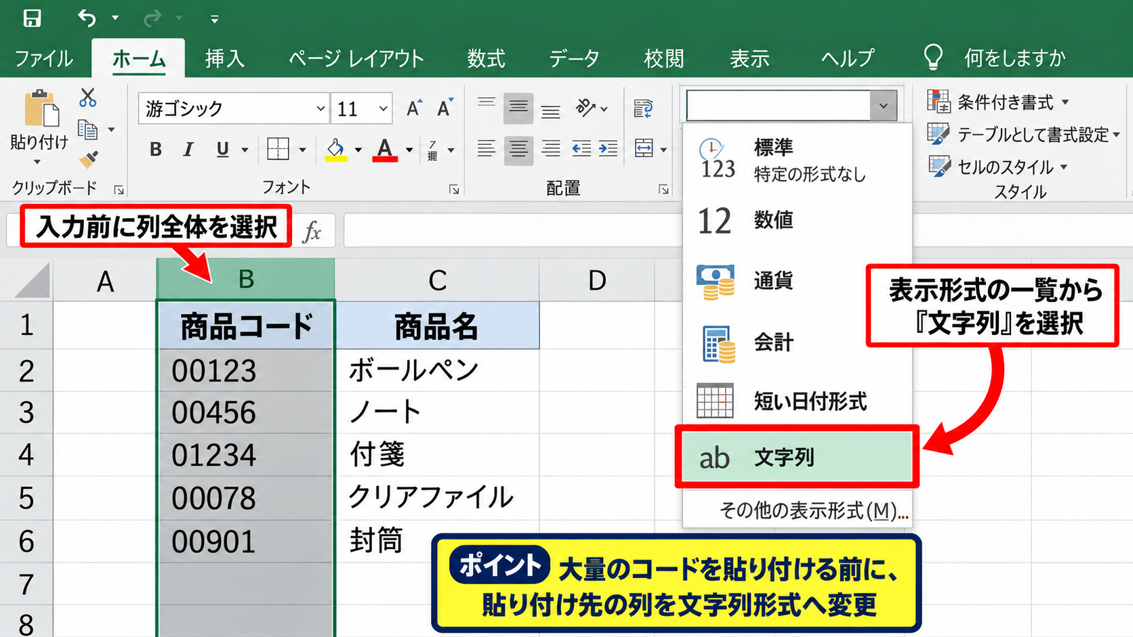Image resolution: width=1133 pixels, height=637 pixels.
Task: Collapse the number format dropdown arrow
Action: (x=883, y=106)
